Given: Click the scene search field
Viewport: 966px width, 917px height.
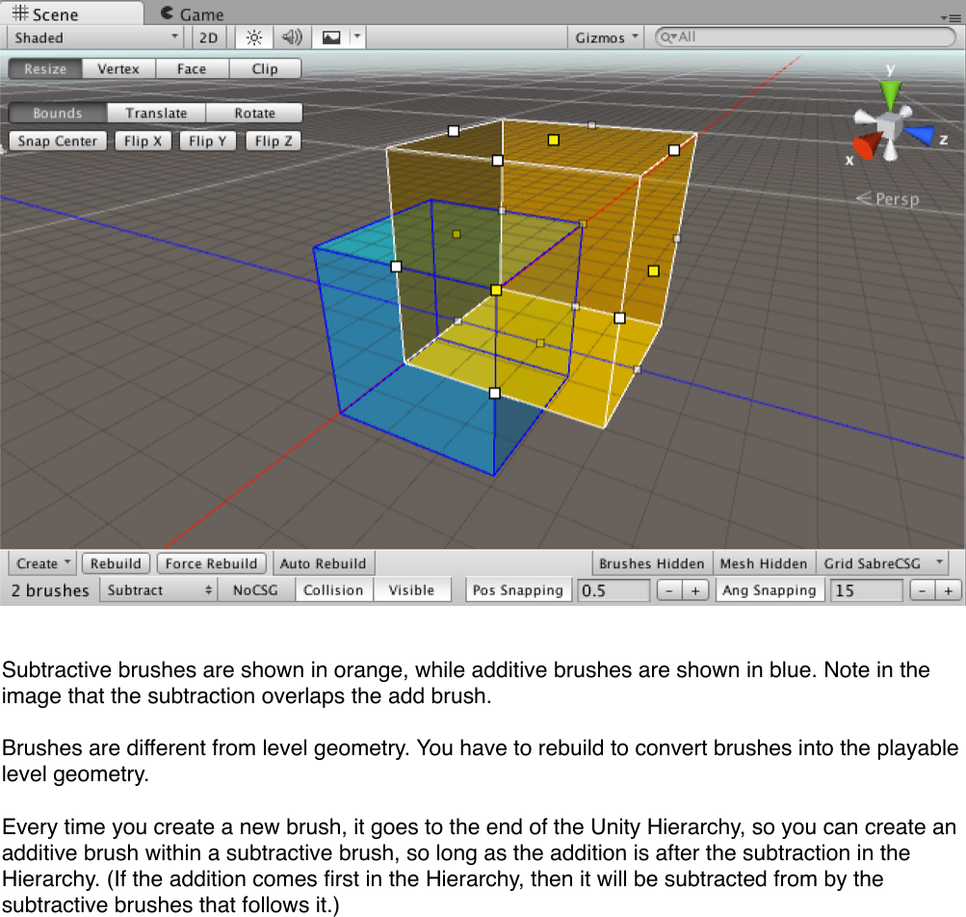Looking at the screenshot, I should point(804,37).
